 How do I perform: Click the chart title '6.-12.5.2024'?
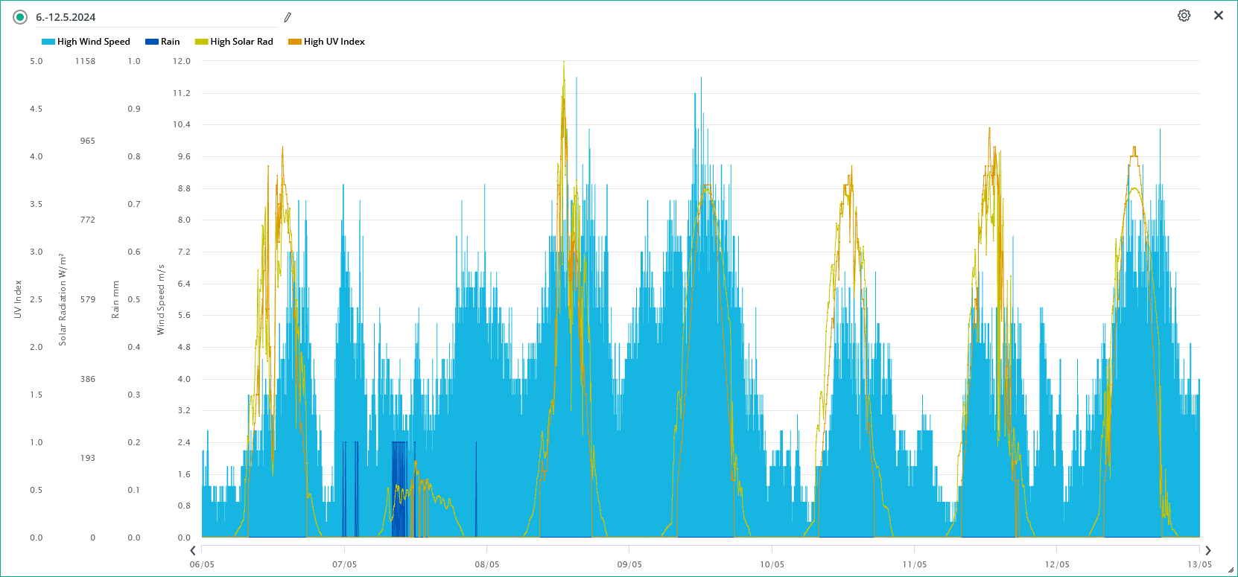coord(66,17)
